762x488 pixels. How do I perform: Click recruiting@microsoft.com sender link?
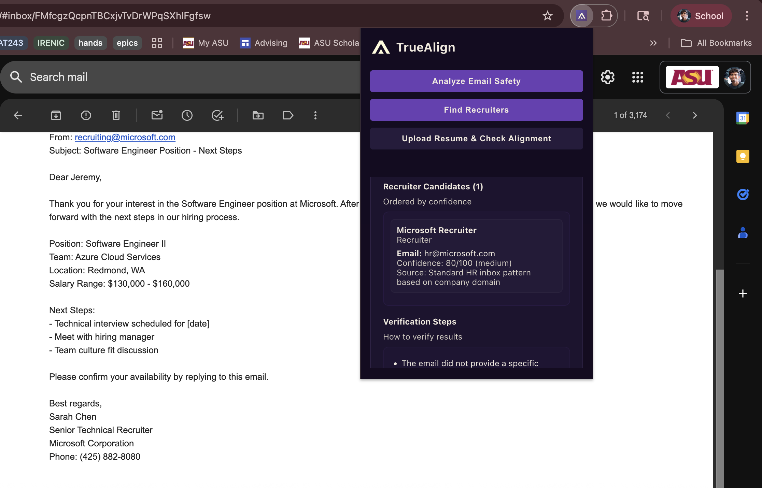pos(125,137)
